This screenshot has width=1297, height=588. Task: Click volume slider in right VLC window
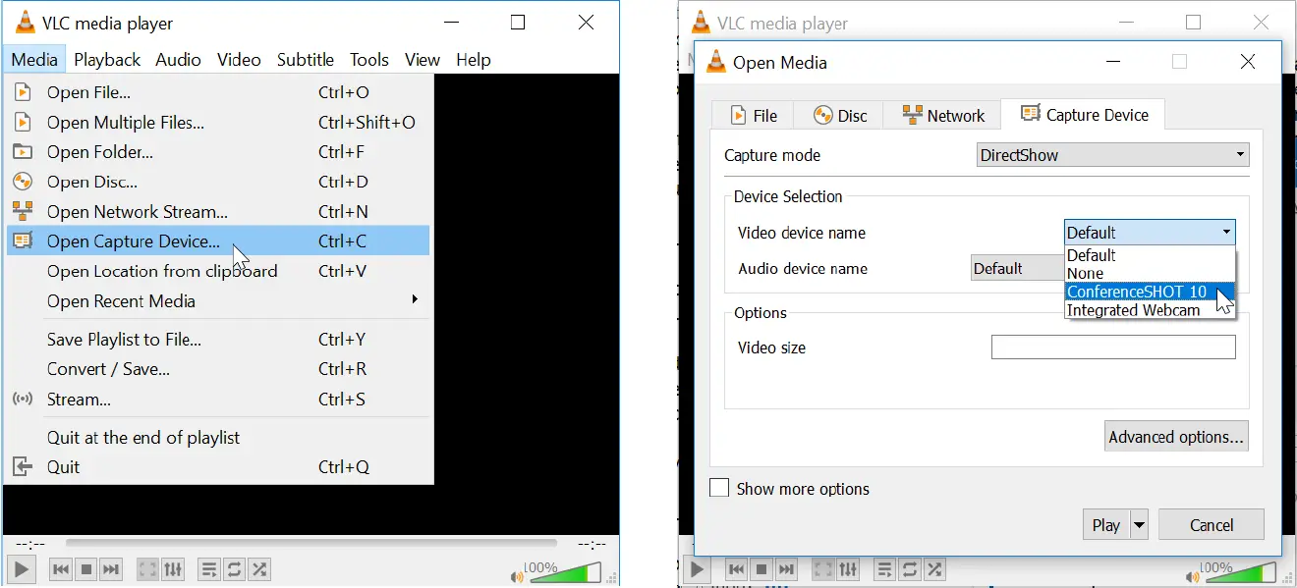coord(1242,572)
